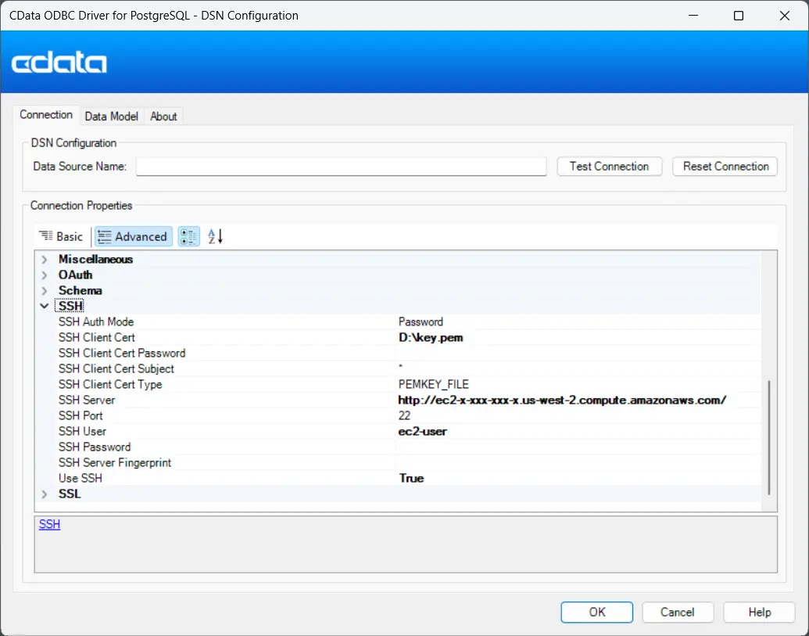
Task: Expand the OAuth category
Action: pyautogui.click(x=45, y=275)
